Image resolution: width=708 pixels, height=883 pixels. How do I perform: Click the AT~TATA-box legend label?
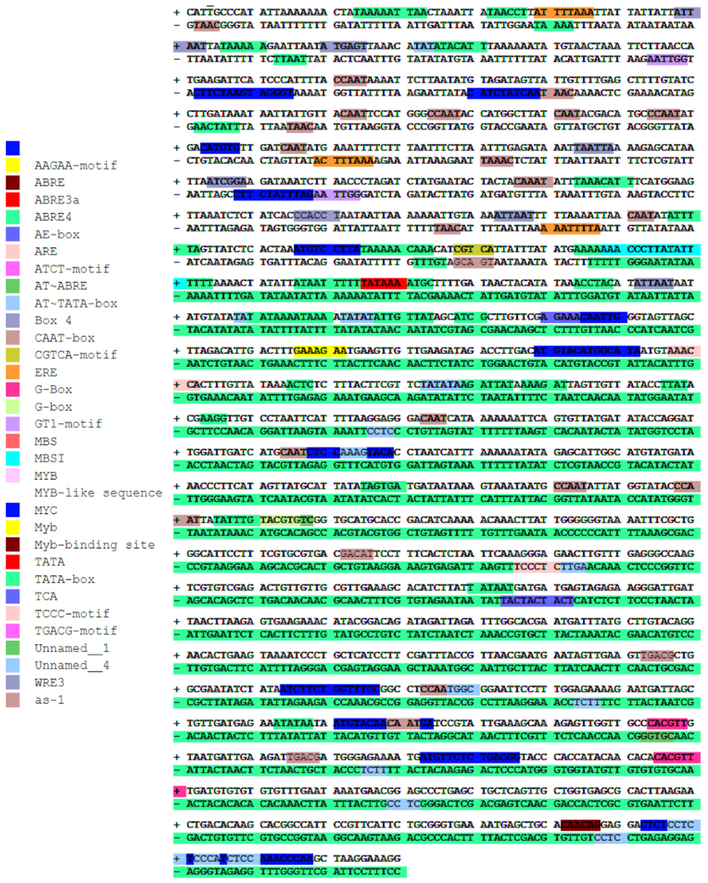[76, 303]
